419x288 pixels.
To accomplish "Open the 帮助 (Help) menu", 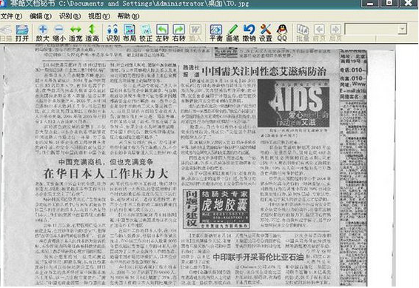I will tap(128, 16).
